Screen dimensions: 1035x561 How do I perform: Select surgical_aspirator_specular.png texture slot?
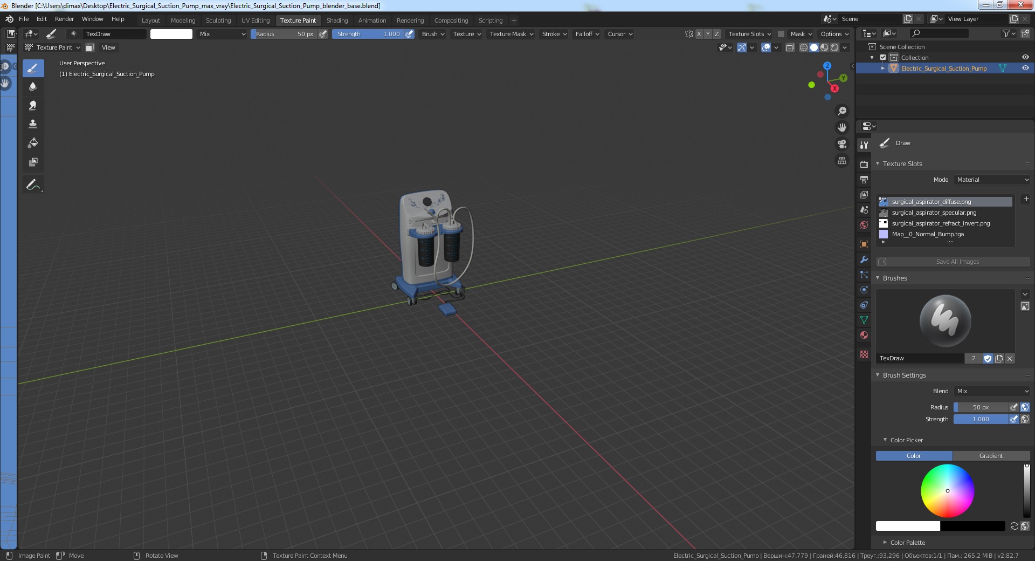945,213
